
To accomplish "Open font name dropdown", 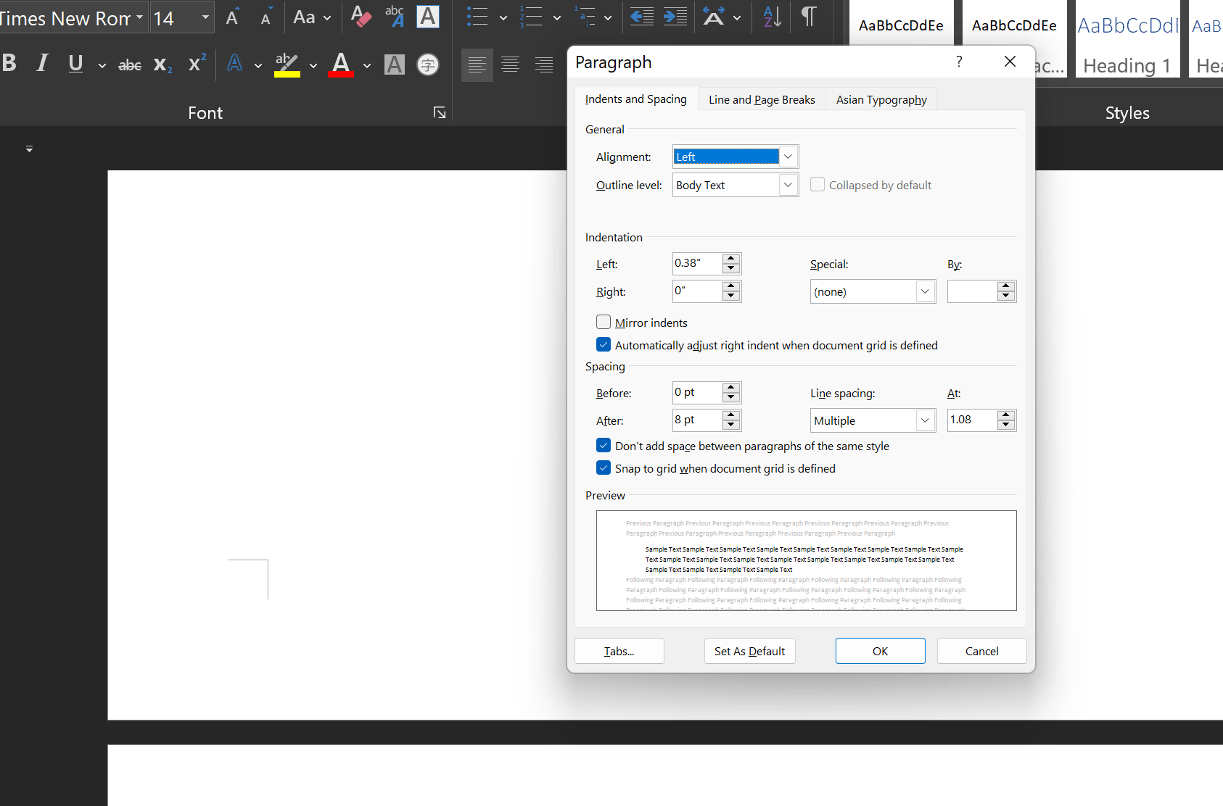I will [x=139, y=17].
